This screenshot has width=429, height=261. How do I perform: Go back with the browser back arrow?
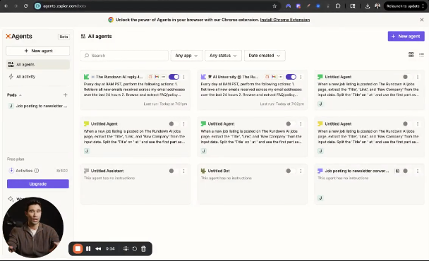click(x=6, y=6)
